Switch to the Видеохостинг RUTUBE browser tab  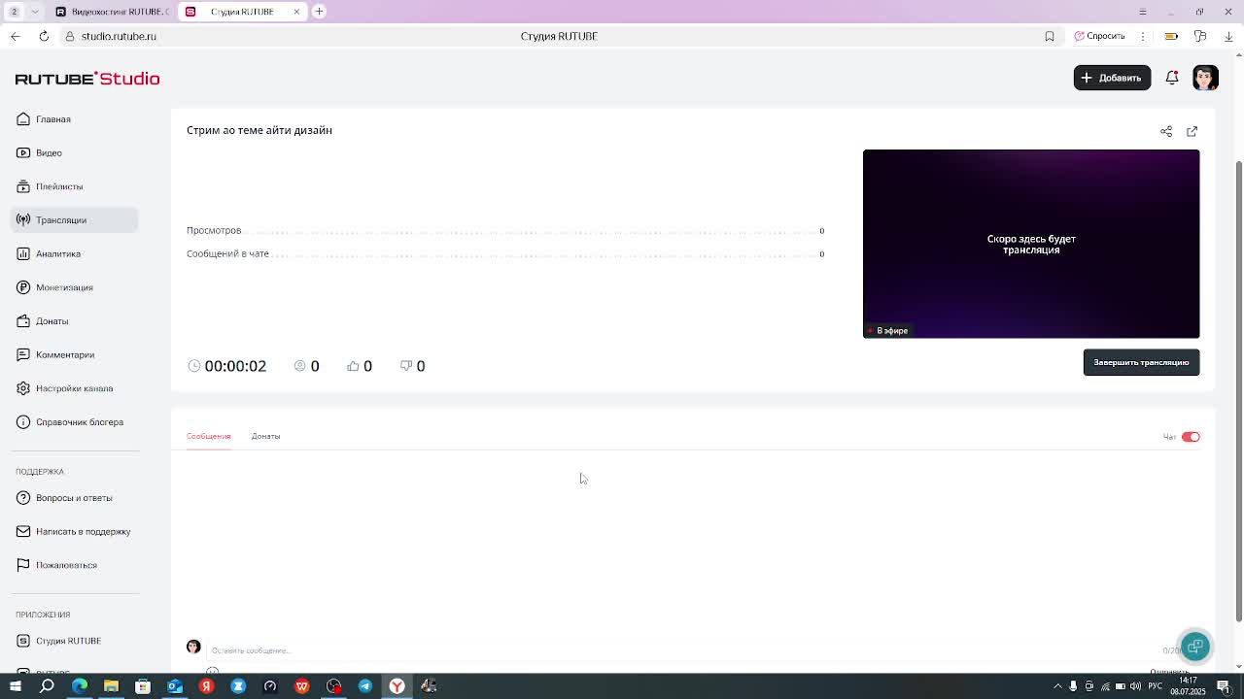coord(112,12)
